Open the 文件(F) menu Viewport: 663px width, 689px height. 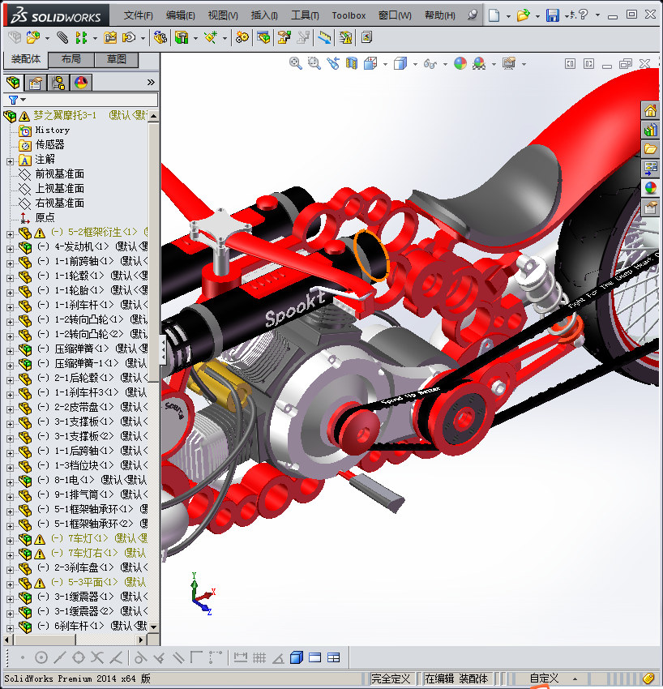(139, 15)
